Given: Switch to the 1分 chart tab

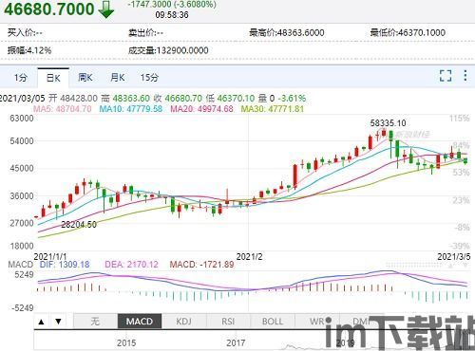Looking at the screenshot, I should (21, 78).
